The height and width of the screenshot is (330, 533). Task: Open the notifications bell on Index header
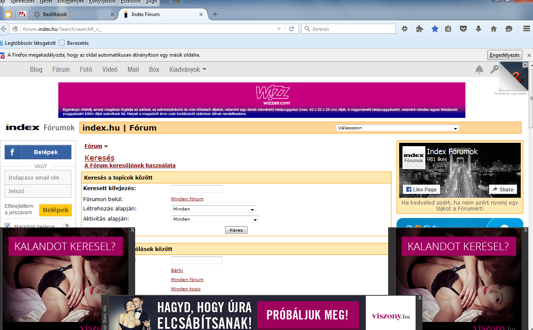tap(479, 70)
